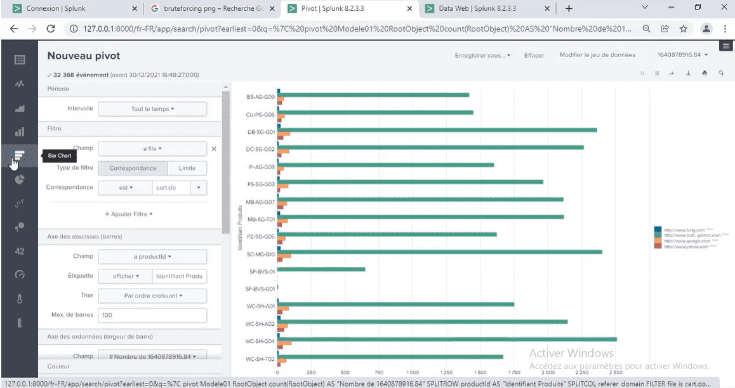Click the 'Identifiant Produ' label field
Image resolution: width=735 pixels, height=388 pixels.
(x=180, y=276)
